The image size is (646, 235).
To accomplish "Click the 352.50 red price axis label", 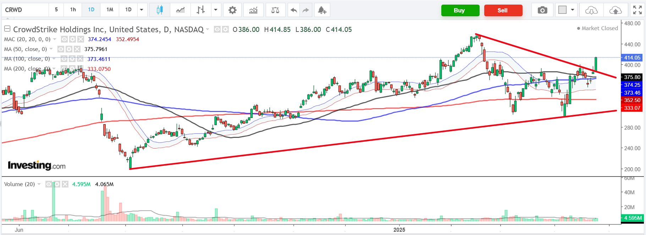I will tap(632, 100).
